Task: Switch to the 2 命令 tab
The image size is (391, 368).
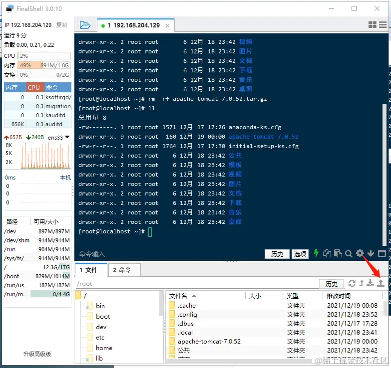Action: 124,270
